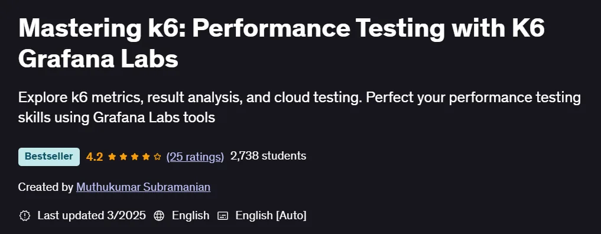
Task: Click the 2,738 students count
Action: click(268, 156)
